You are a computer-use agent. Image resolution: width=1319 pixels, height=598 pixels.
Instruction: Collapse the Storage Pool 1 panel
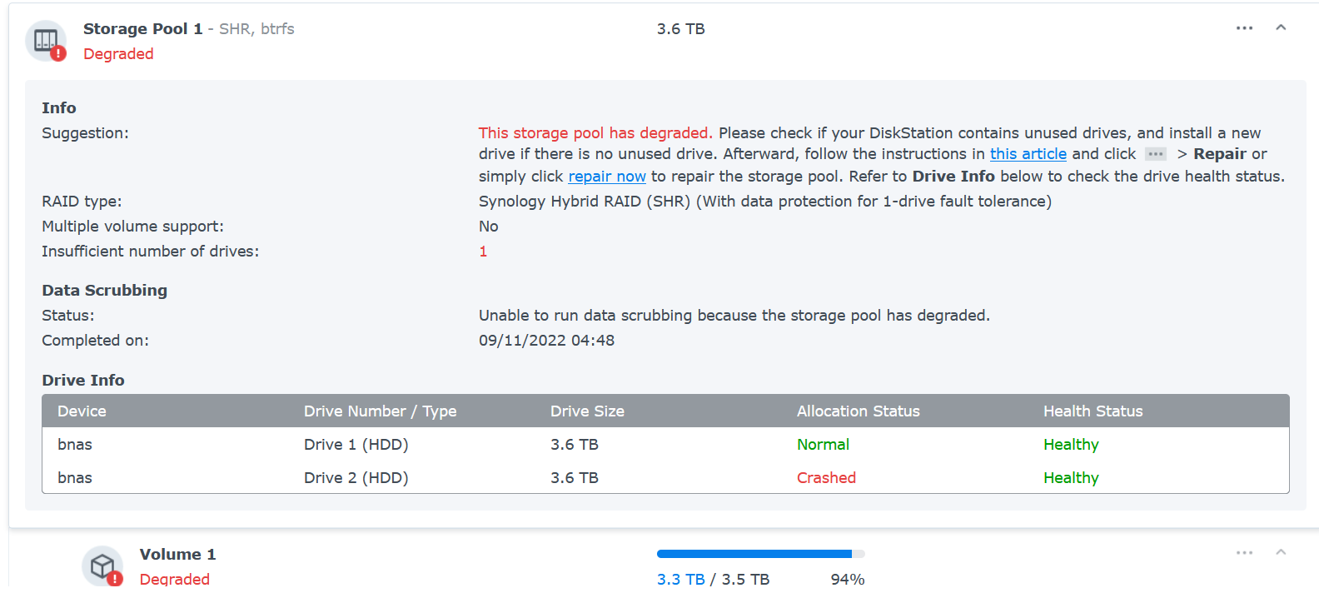(1281, 28)
